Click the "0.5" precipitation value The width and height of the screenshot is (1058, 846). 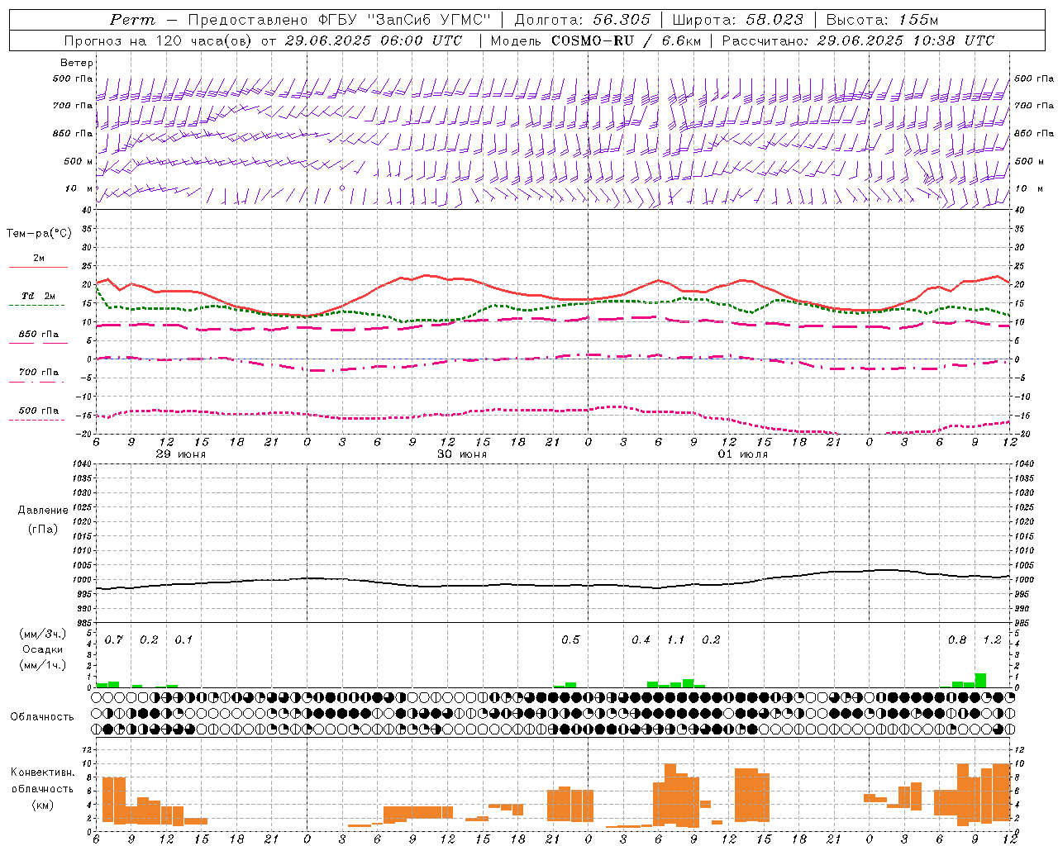(x=570, y=640)
